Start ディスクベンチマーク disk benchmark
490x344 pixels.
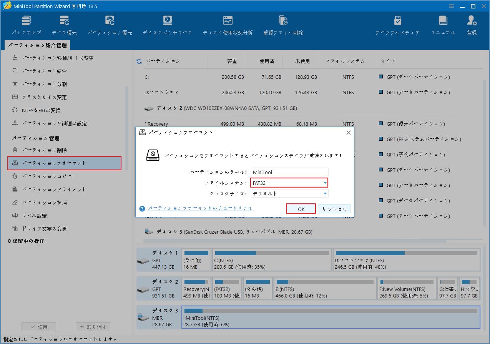[x=166, y=24]
